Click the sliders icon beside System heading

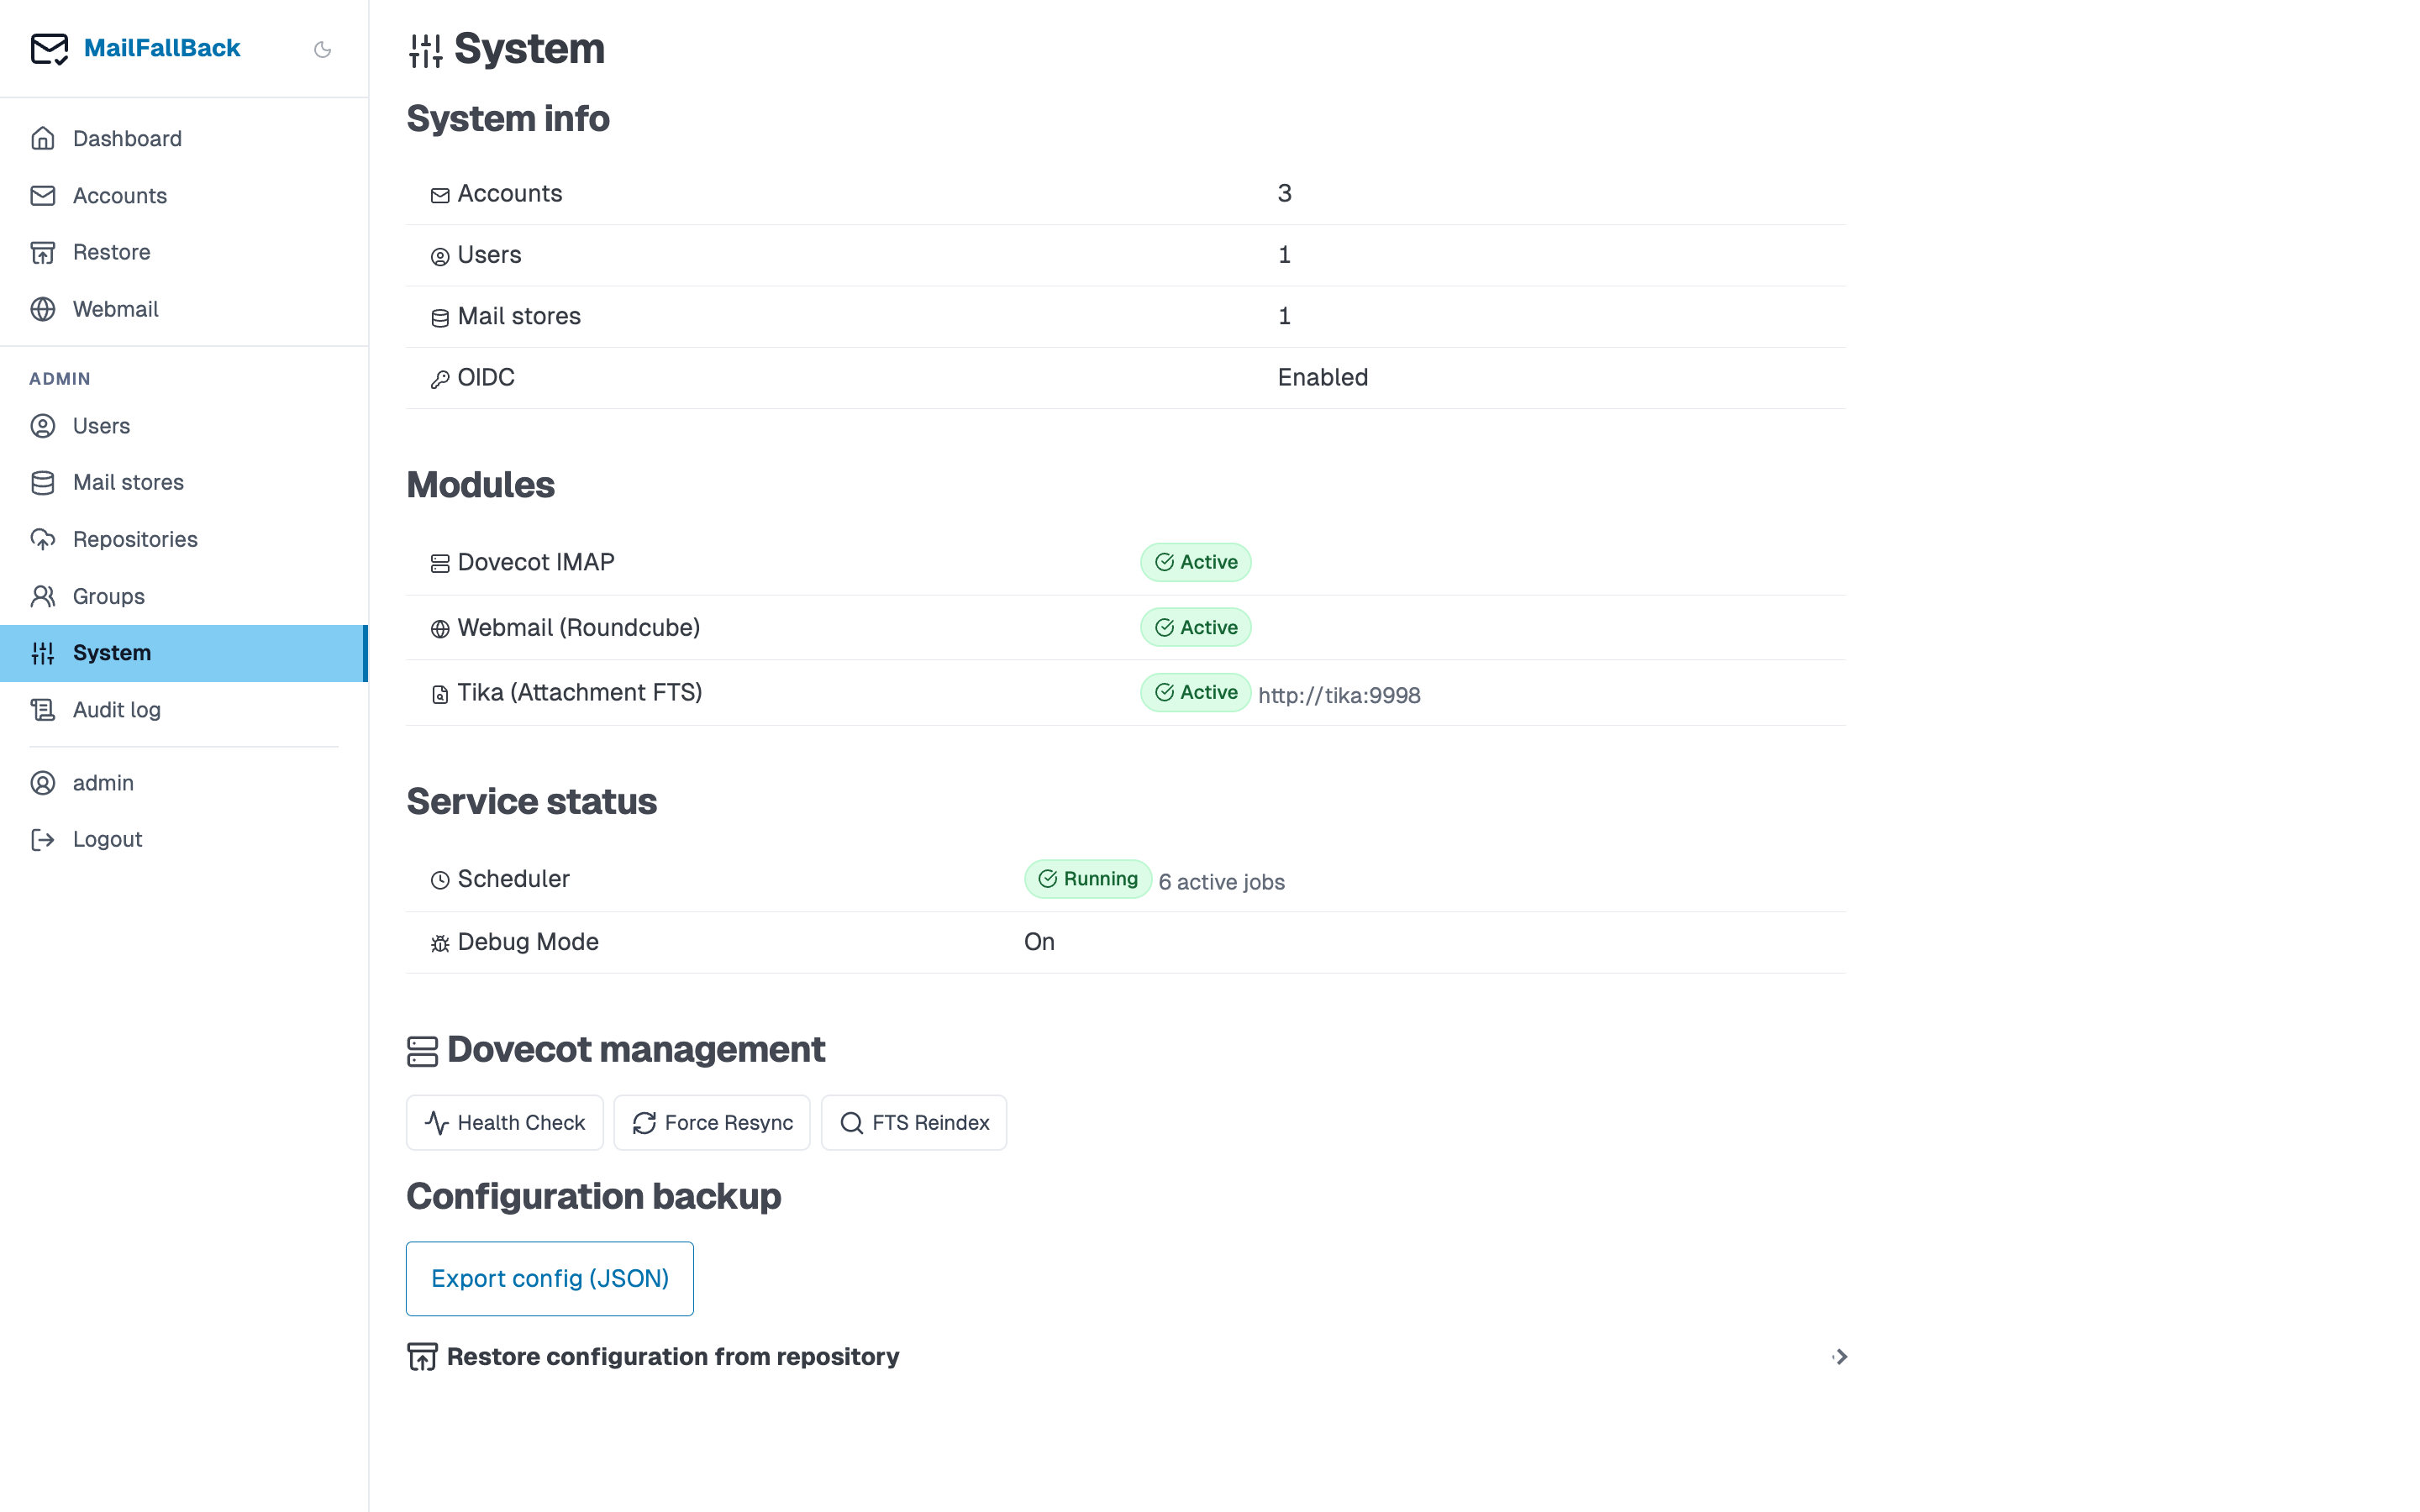[x=426, y=50]
